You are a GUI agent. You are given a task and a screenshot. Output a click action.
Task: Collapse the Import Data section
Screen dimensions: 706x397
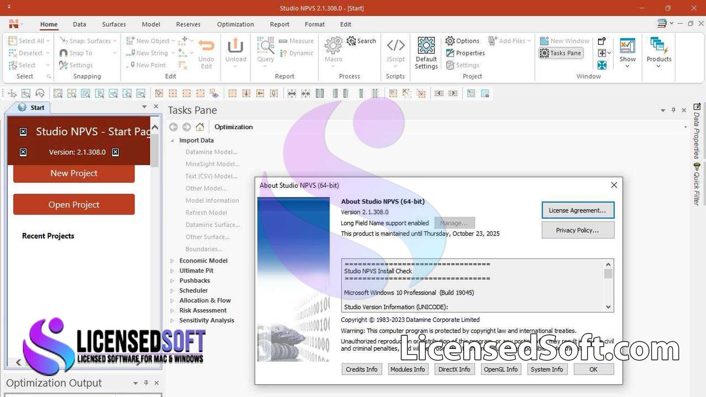172,140
